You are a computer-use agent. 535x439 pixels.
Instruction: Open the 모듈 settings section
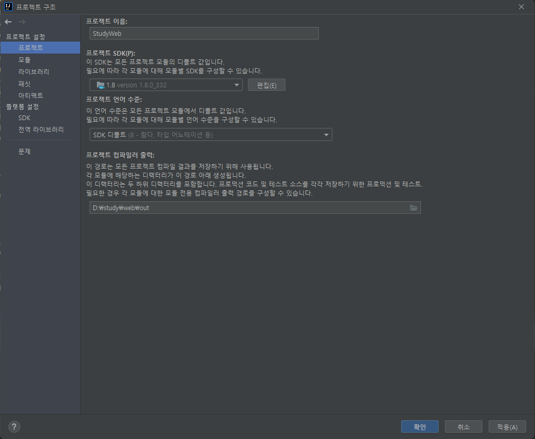[24, 60]
